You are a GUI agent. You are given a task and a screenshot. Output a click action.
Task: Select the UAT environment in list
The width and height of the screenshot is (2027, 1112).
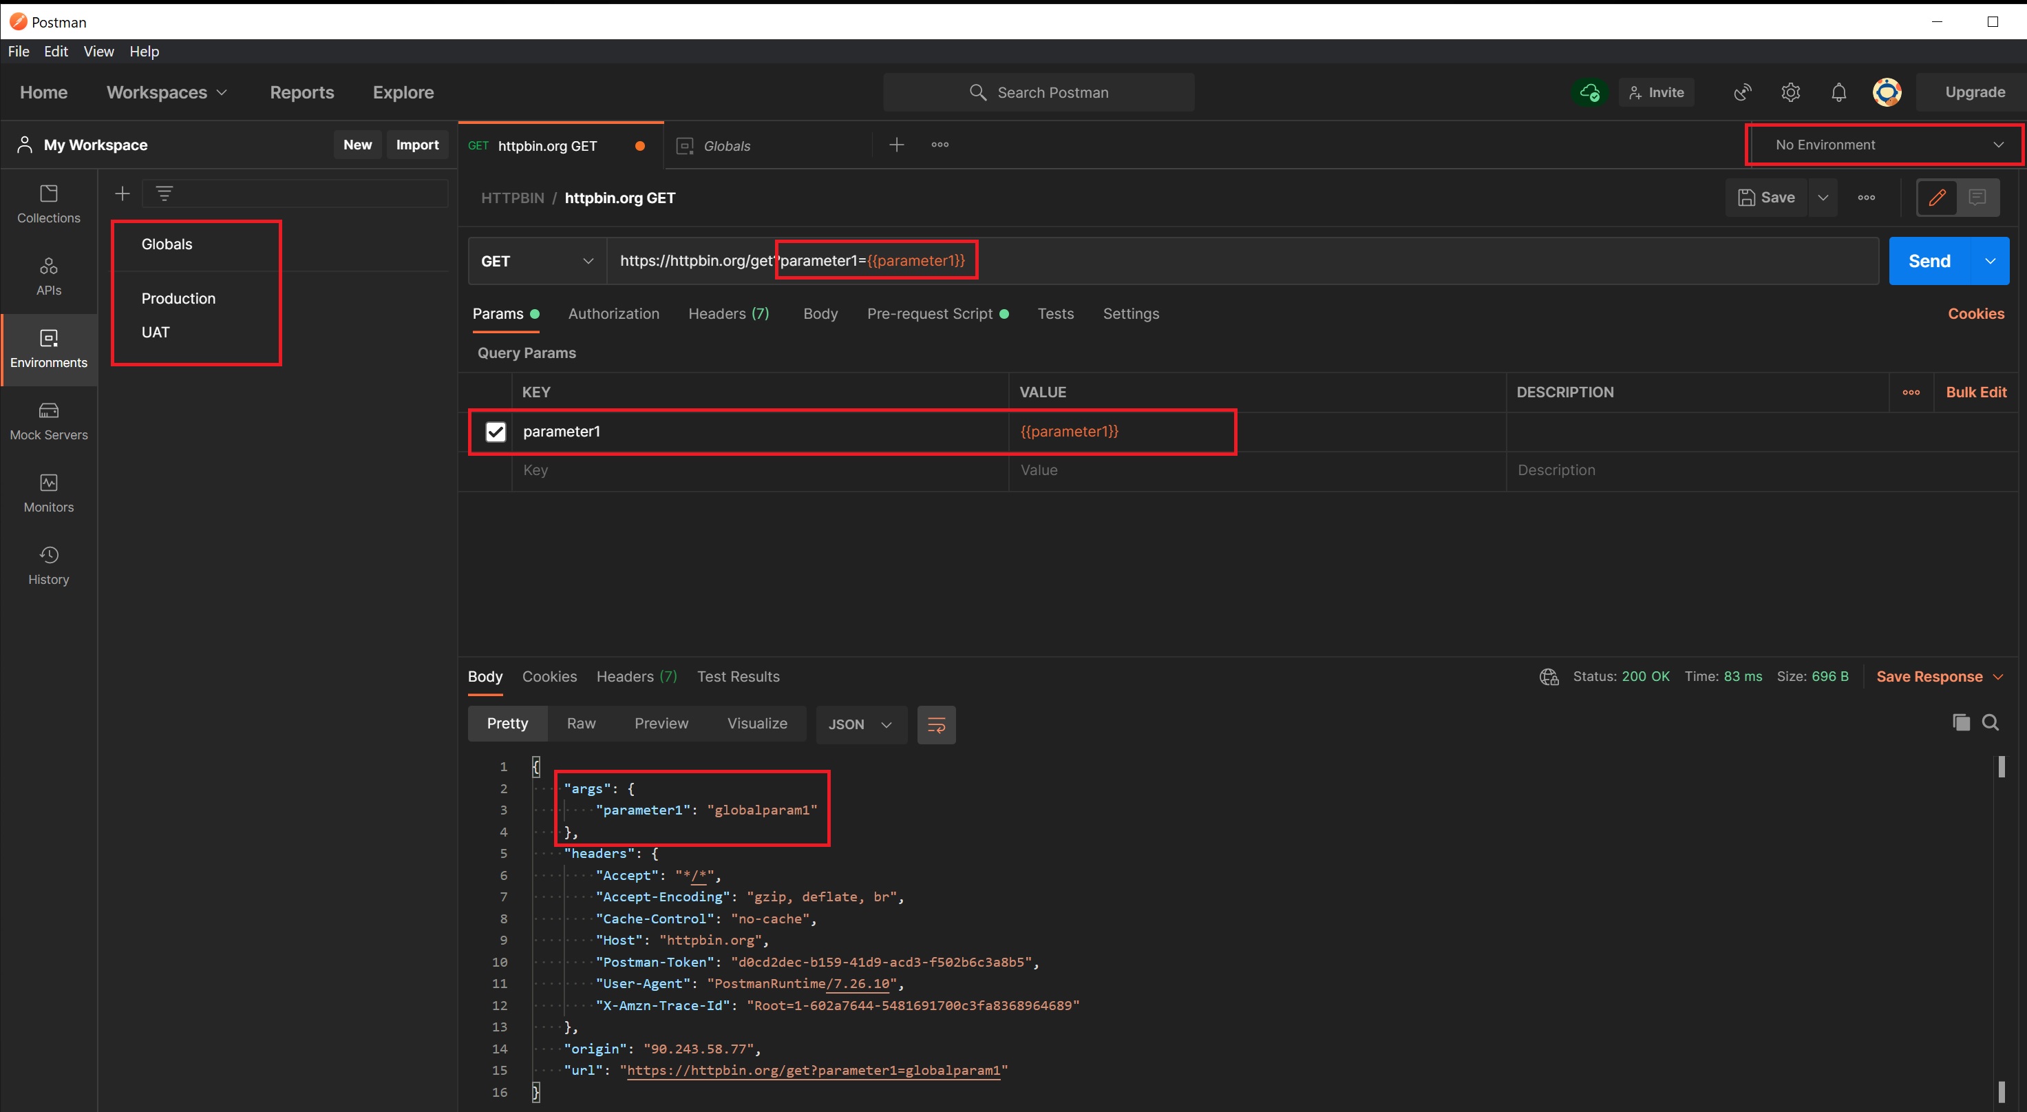click(156, 332)
